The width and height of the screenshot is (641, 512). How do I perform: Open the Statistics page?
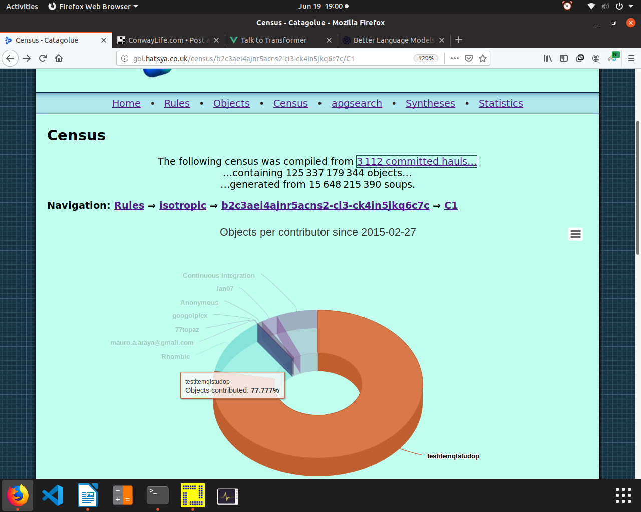[501, 103]
